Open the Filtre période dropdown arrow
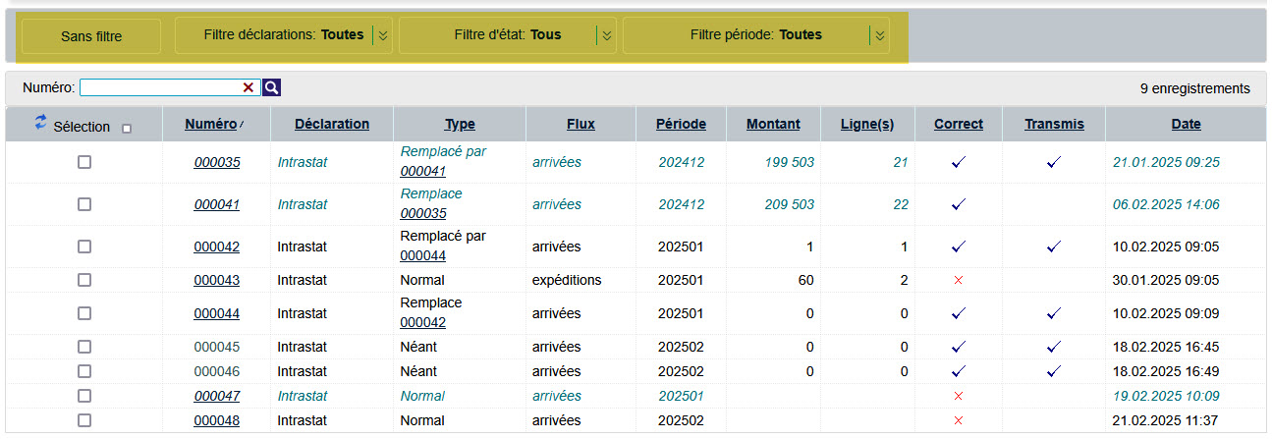1272x439 pixels. point(880,35)
